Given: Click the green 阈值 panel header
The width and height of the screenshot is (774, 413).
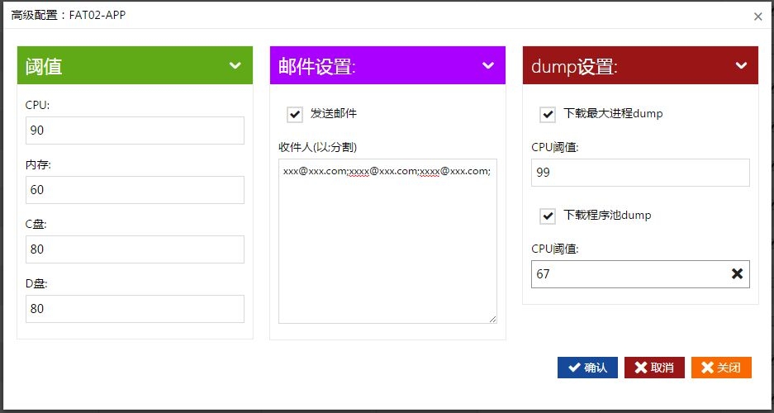Looking at the screenshot, I should pos(135,65).
